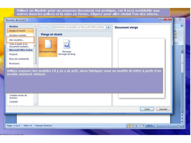Click the ruler toggle above the Word scrollbar
191x143 pixels.
click(182, 48)
